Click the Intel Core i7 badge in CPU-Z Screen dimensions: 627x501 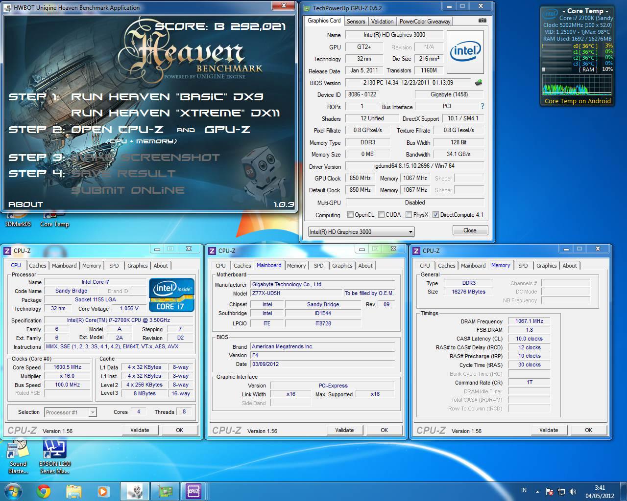(x=171, y=295)
